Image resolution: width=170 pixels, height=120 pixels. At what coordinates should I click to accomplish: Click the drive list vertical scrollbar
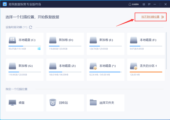click(166, 51)
